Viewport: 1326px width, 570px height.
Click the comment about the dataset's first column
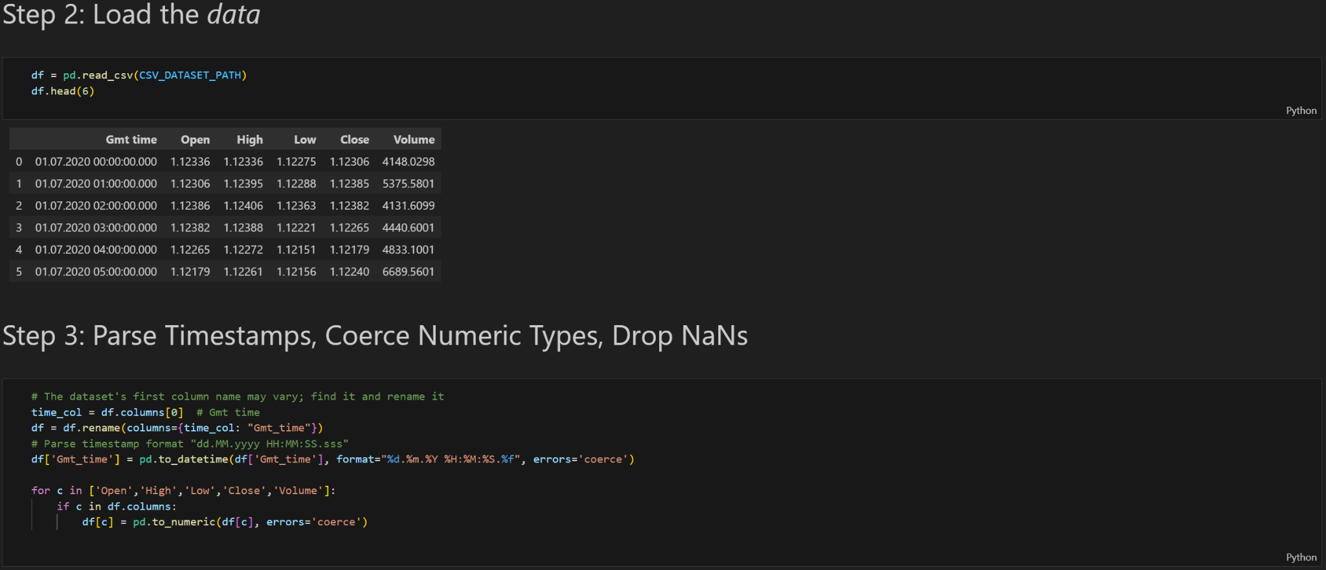[237, 396]
